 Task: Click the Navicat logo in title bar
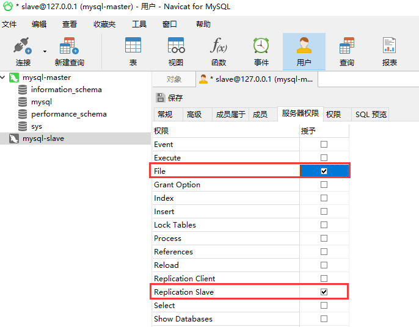tap(8, 7)
